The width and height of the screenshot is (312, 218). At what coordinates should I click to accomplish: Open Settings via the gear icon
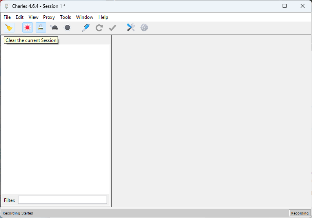[x=144, y=27]
